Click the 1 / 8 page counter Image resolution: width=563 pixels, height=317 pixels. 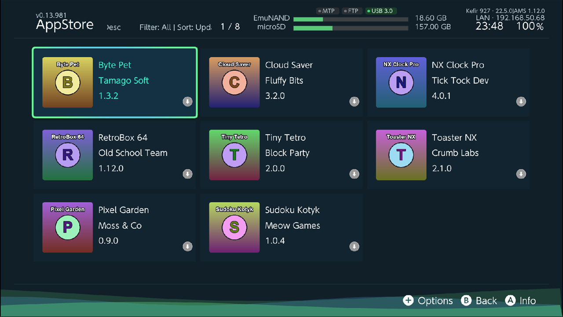pyautogui.click(x=230, y=27)
